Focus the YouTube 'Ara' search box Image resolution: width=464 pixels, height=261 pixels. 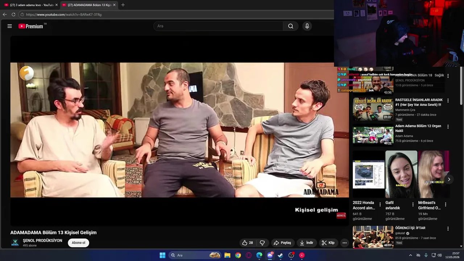(x=218, y=26)
